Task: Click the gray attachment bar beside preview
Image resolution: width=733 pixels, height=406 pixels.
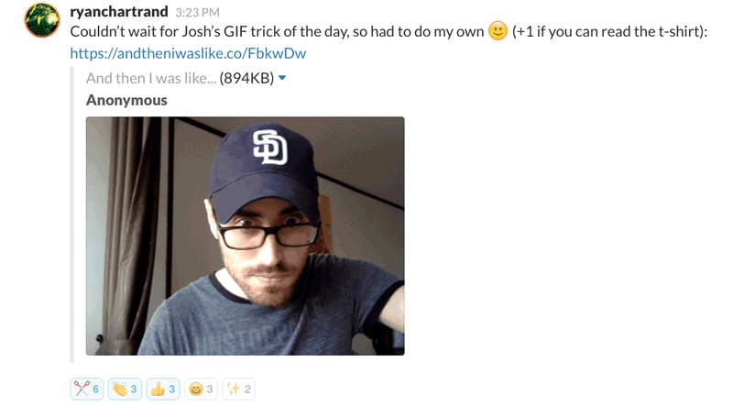Action: tap(72, 214)
